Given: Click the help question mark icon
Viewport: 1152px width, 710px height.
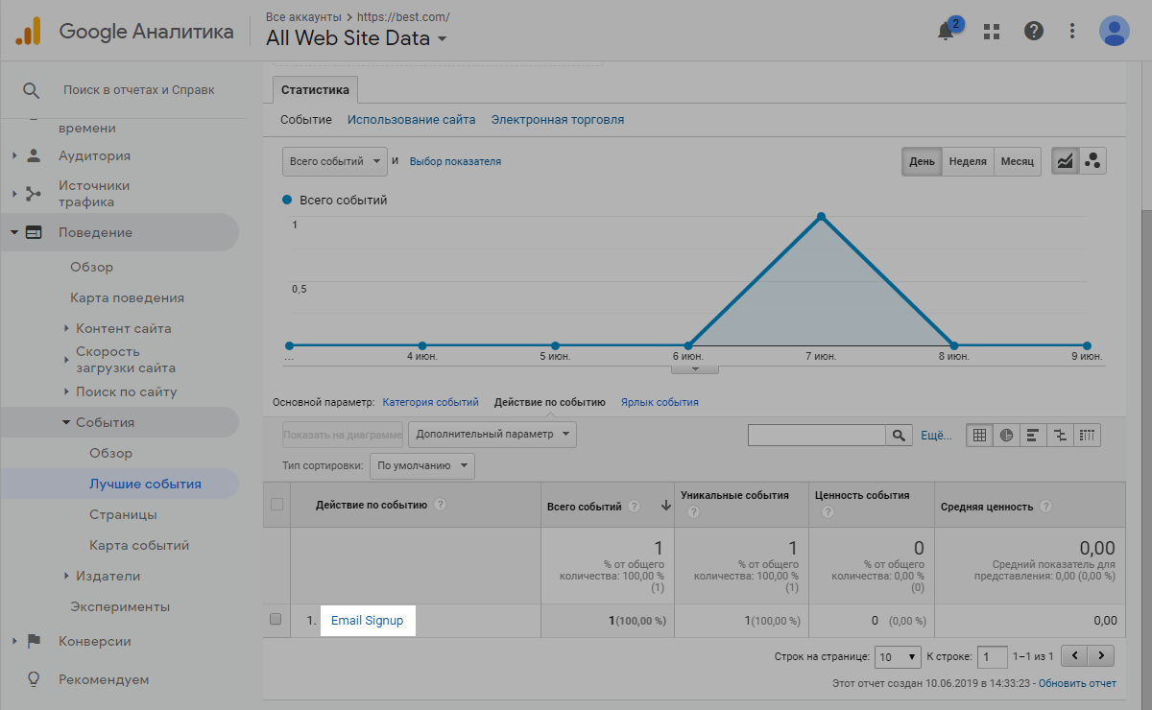Looking at the screenshot, I should [1033, 31].
